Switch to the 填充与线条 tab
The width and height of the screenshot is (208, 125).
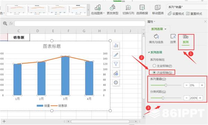[x=156, y=39]
